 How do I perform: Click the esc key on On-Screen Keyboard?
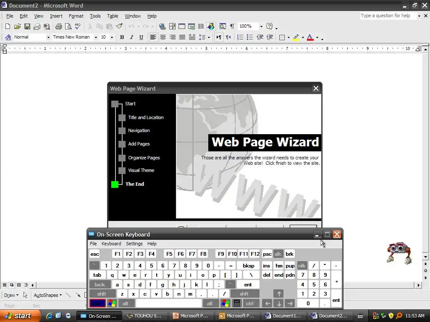pos(94,254)
